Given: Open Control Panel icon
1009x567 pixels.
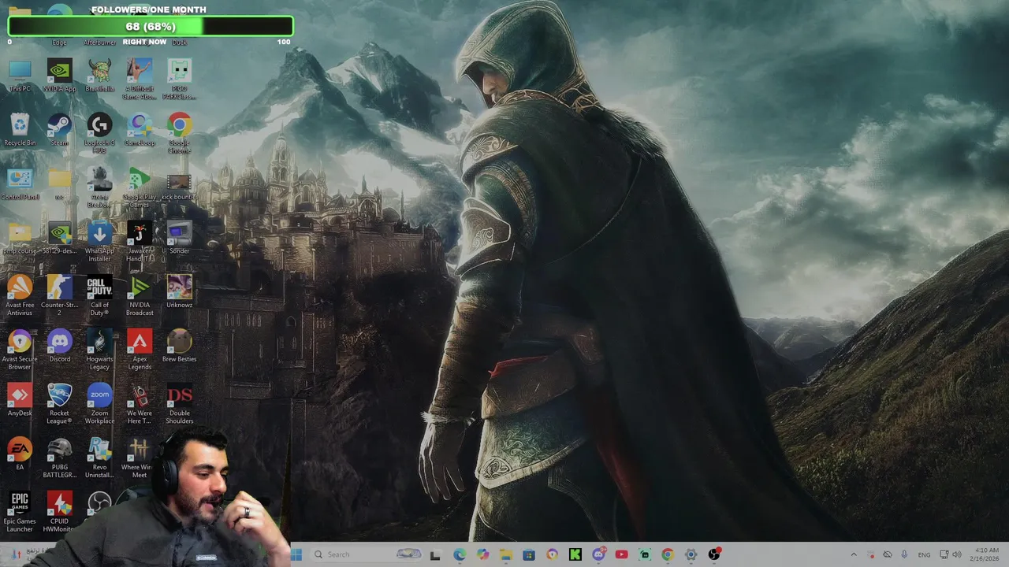Looking at the screenshot, I should pos(20,184).
